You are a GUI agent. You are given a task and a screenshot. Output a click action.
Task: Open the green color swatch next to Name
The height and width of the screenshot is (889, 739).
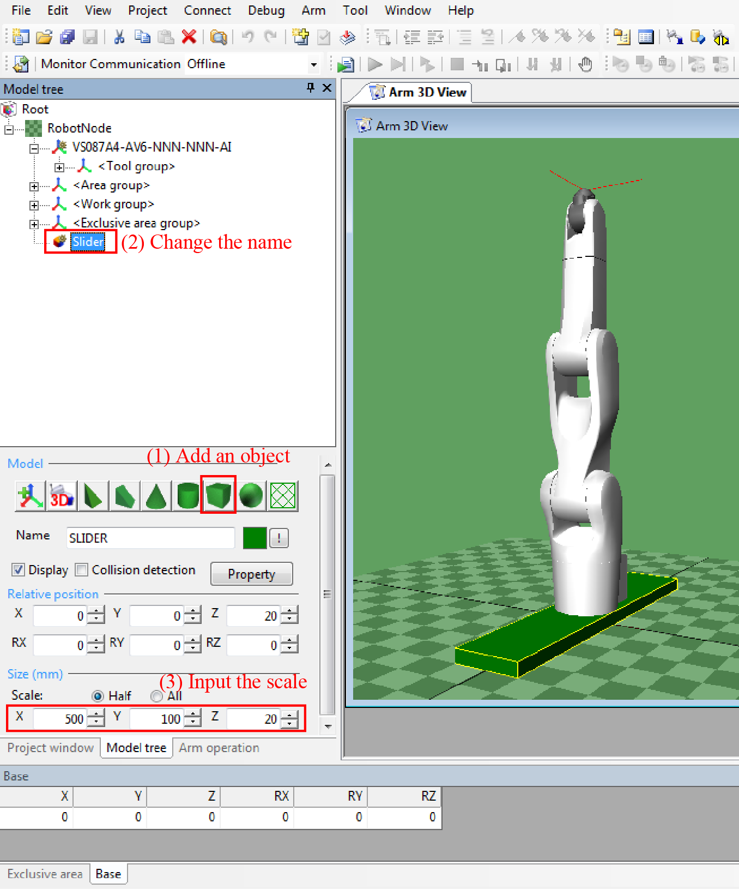click(x=255, y=538)
